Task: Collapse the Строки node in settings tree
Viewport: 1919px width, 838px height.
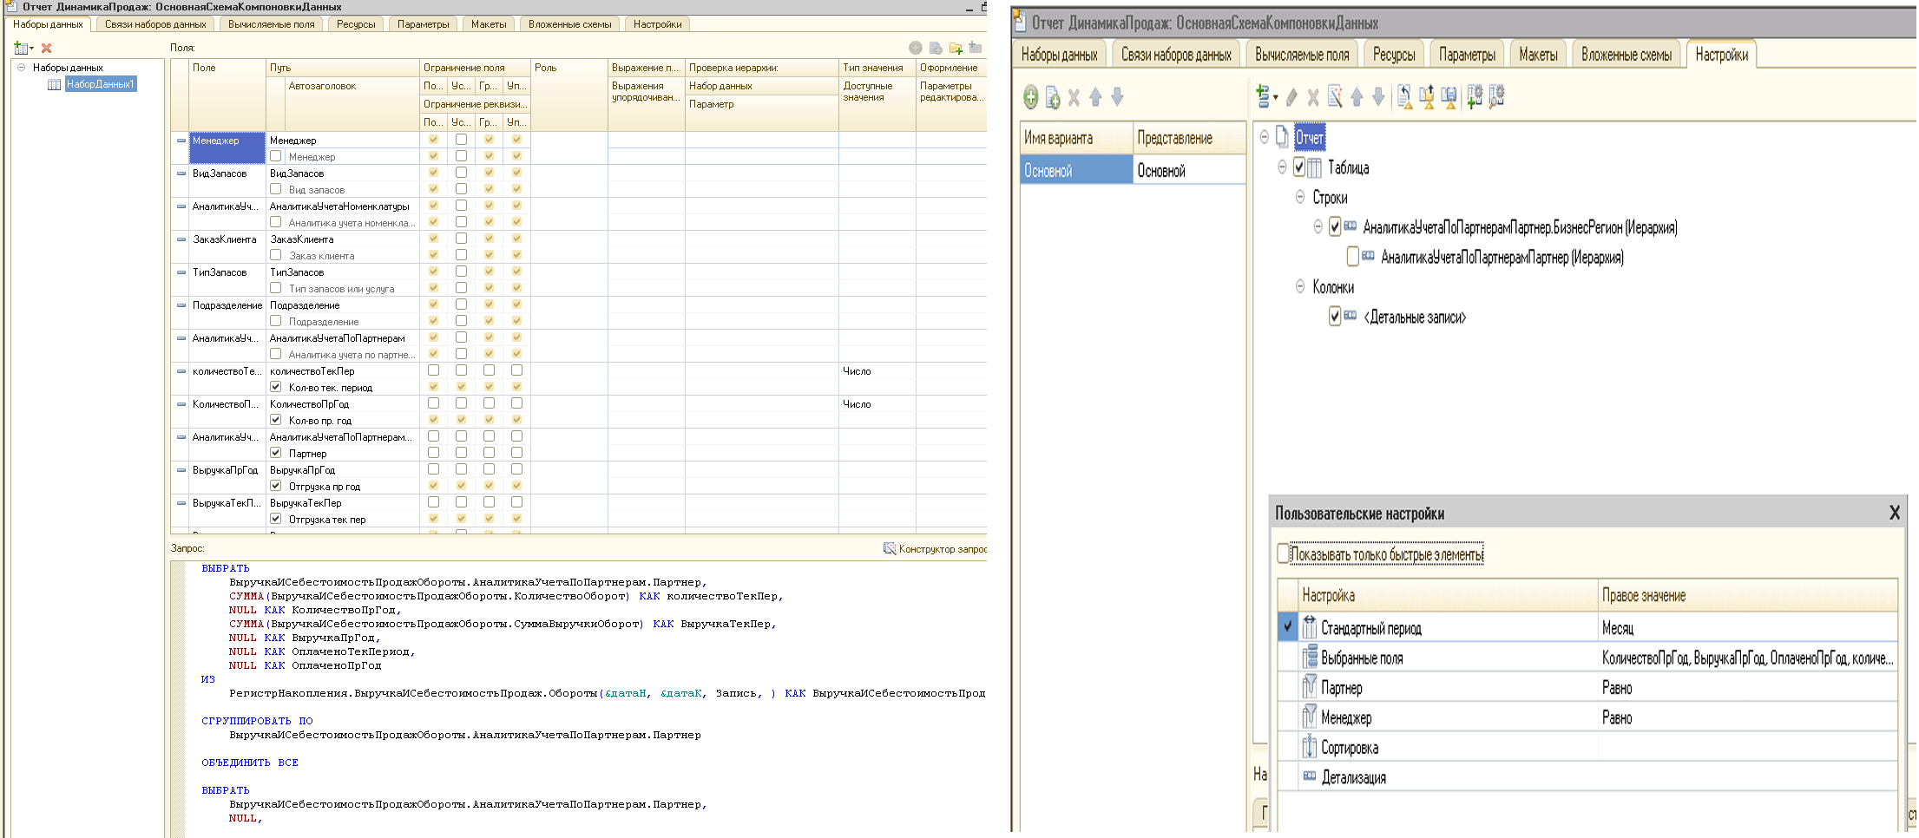Action: click(1299, 197)
